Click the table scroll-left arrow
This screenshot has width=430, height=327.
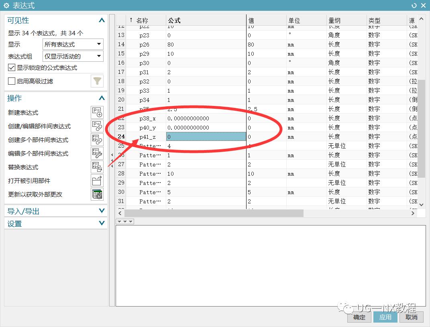pos(120,213)
